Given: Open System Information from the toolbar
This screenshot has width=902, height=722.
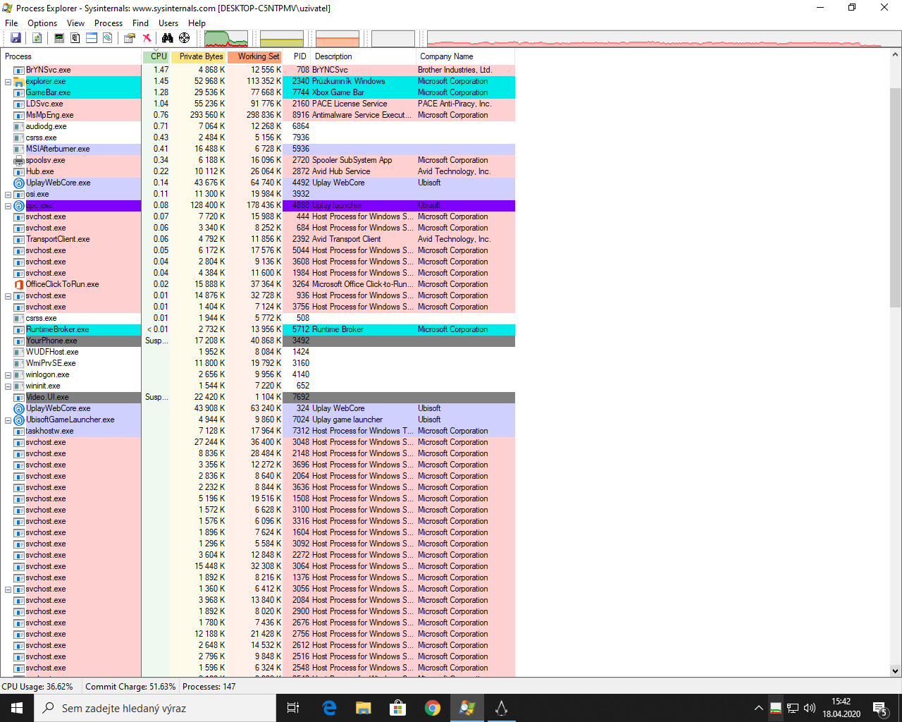Looking at the screenshot, I should pos(59,38).
